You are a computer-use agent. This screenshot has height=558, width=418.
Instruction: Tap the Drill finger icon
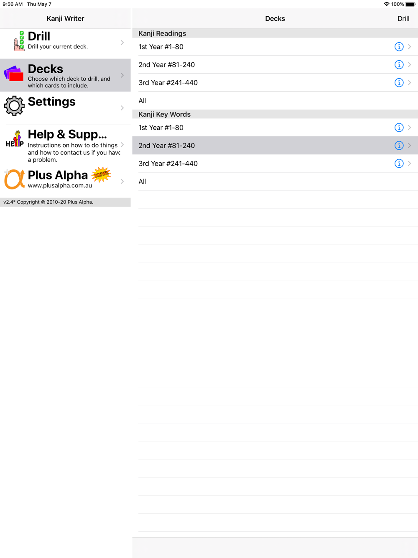[x=19, y=41]
